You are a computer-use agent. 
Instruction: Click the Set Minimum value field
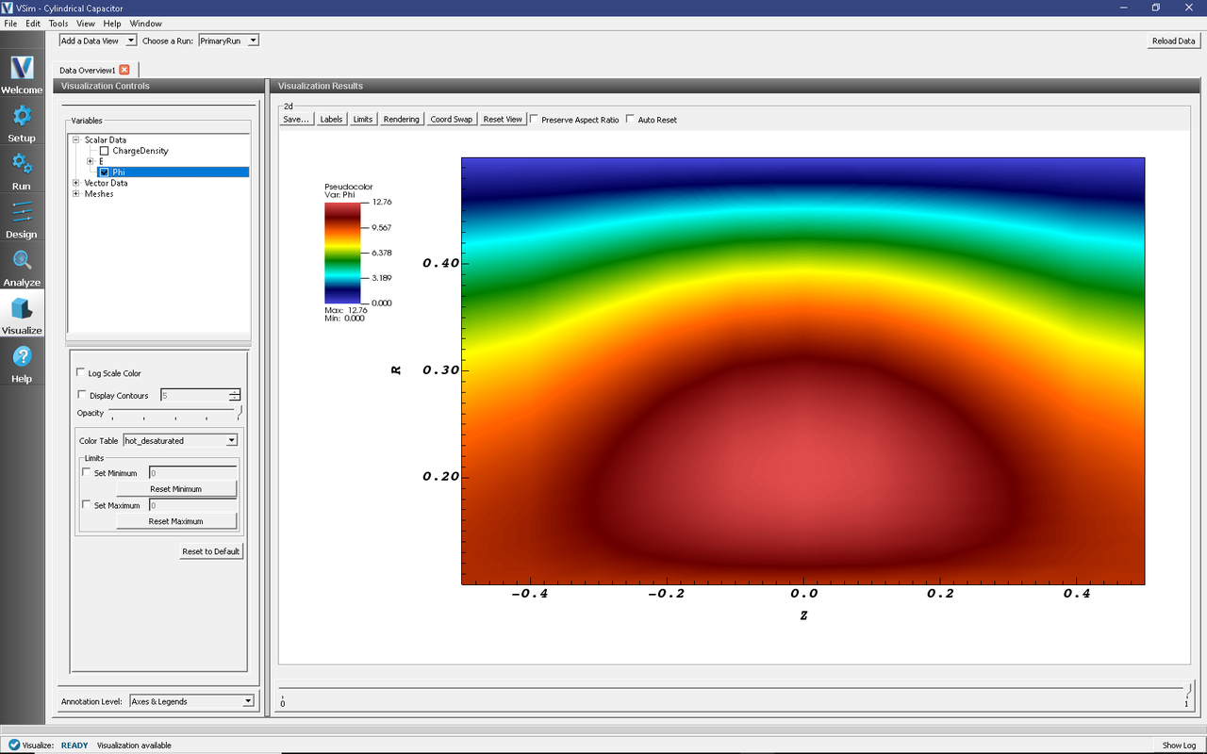coord(192,473)
